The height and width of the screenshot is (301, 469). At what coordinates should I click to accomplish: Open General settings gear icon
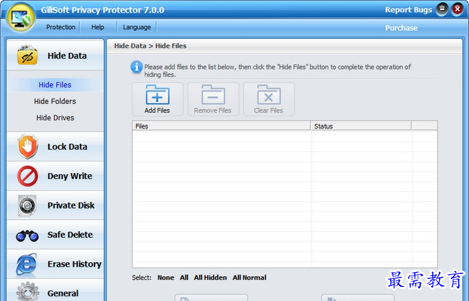pyautogui.click(x=27, y=292)
